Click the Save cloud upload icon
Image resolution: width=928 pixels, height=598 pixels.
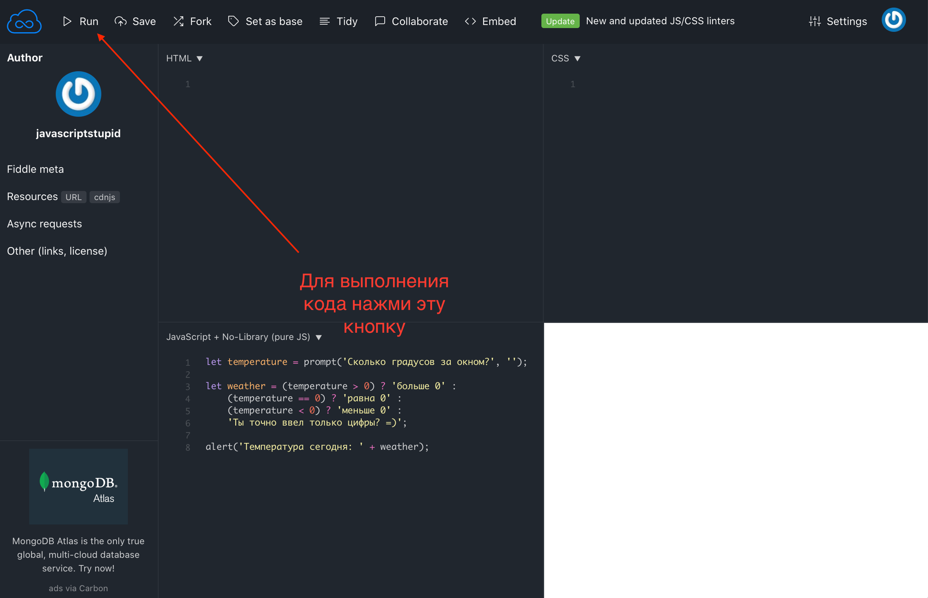(120, 21)
